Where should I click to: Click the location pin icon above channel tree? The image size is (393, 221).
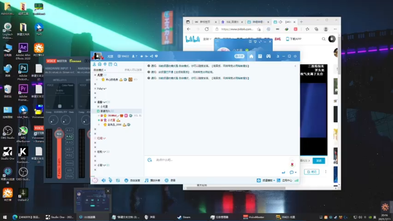pyautogui.click(x=105, y=64)
